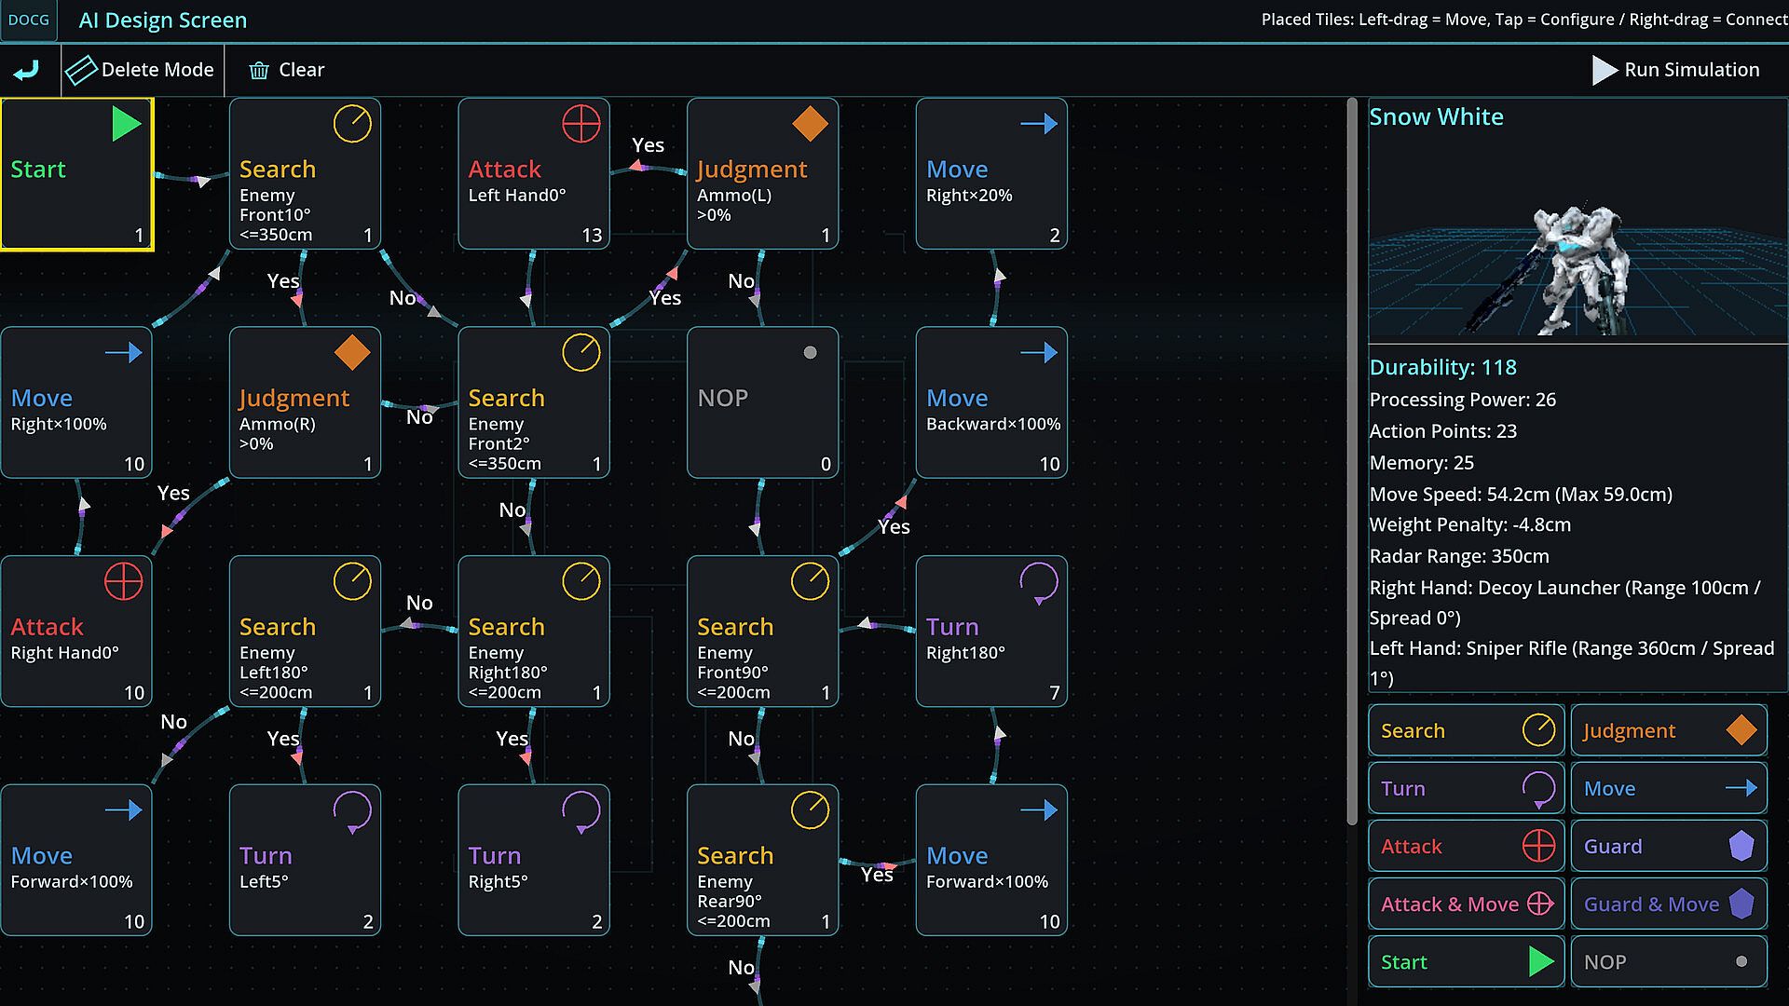Select the lower-left Move Forward×100% tile
Screen dimensions: 1789x1006
click(76, 861)
